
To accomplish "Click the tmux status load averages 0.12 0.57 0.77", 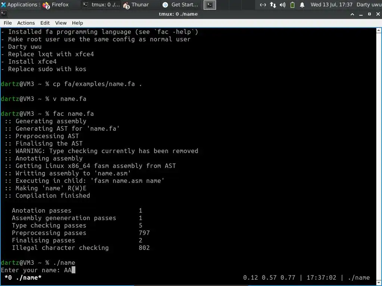I will tap(269, 278).
